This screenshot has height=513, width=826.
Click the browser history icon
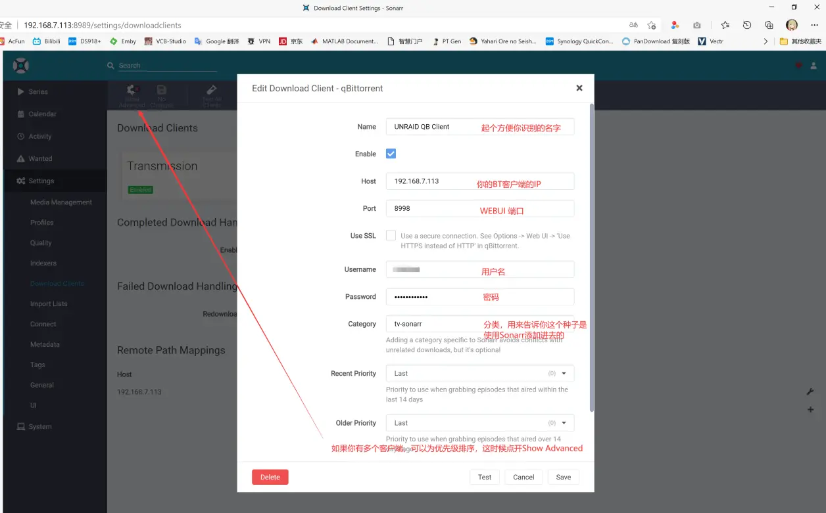[x=747, y=25]
